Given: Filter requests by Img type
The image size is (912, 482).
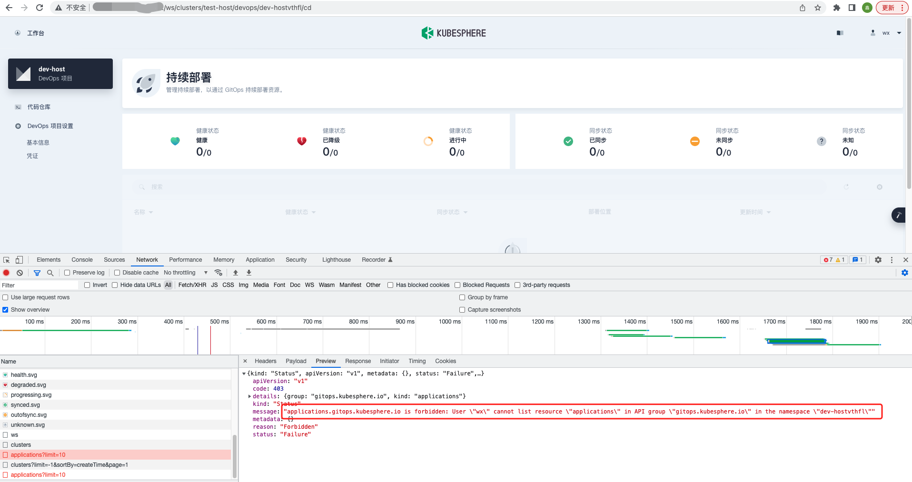Looking at the screenshot, I should point(243,285).
